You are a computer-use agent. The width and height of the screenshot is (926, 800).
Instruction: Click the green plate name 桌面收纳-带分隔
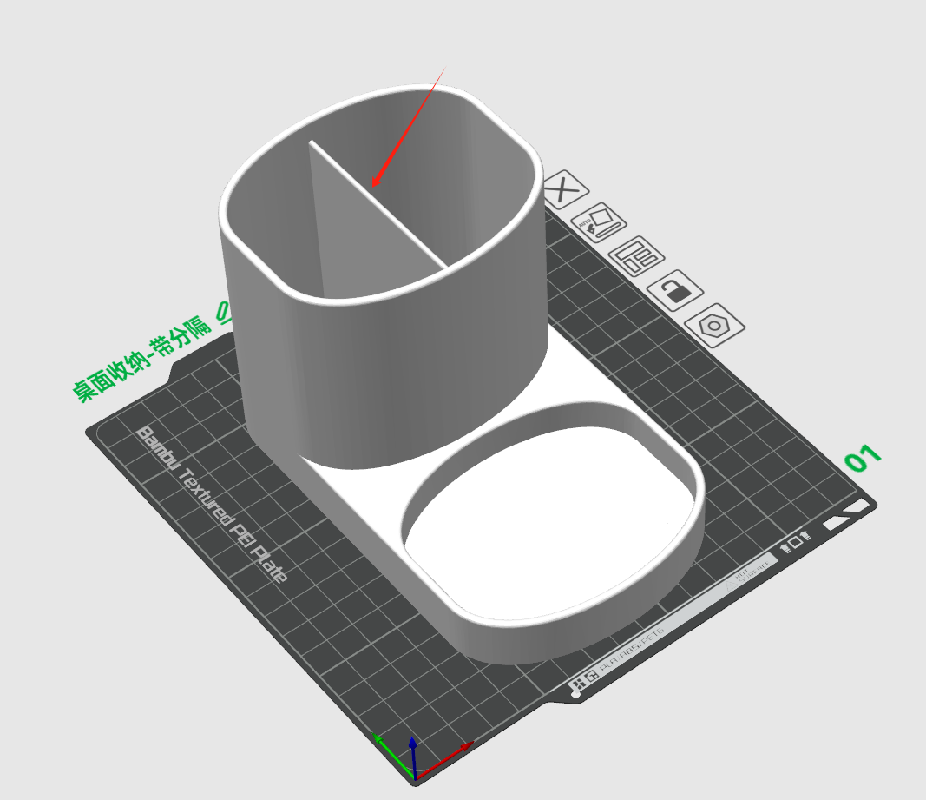[x=142, y=359]
